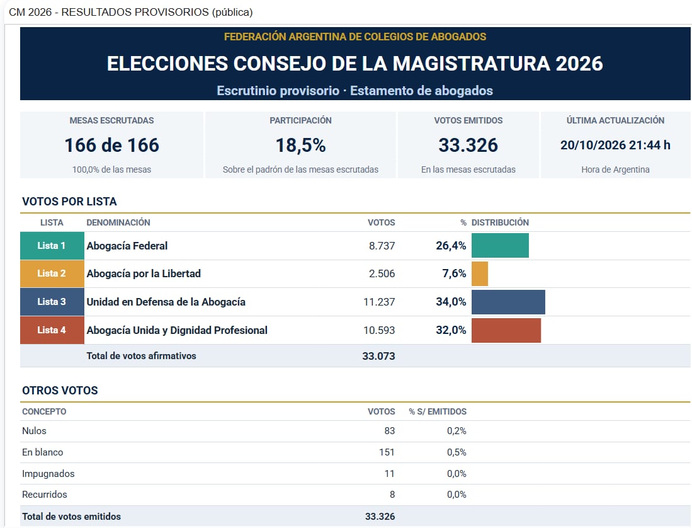Click the 'Recurridos' row label
The height and width of the screenshot is (528, 692).
point(45,495)
